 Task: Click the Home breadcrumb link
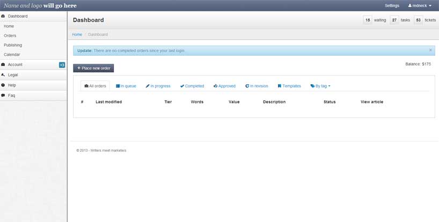(x=77, y=34)
